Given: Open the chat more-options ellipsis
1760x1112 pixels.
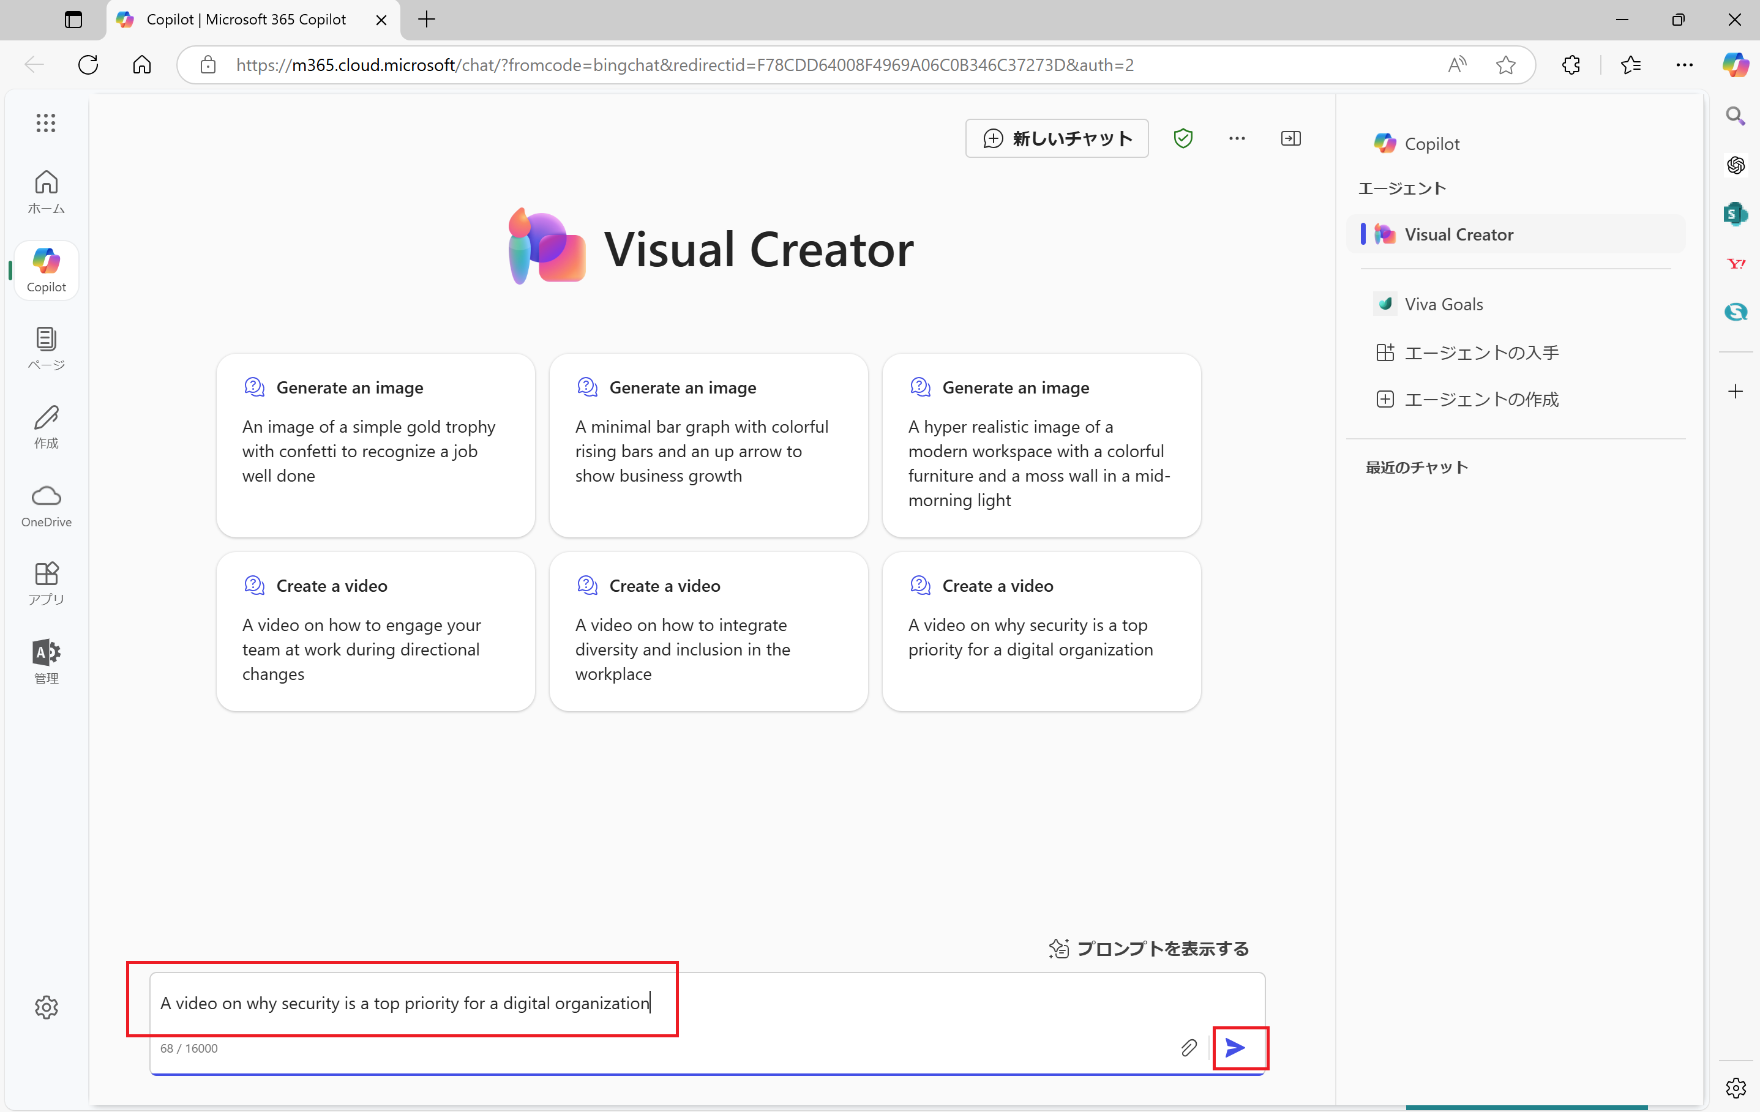Looking at the screenshot, I should coord(1237,138).
